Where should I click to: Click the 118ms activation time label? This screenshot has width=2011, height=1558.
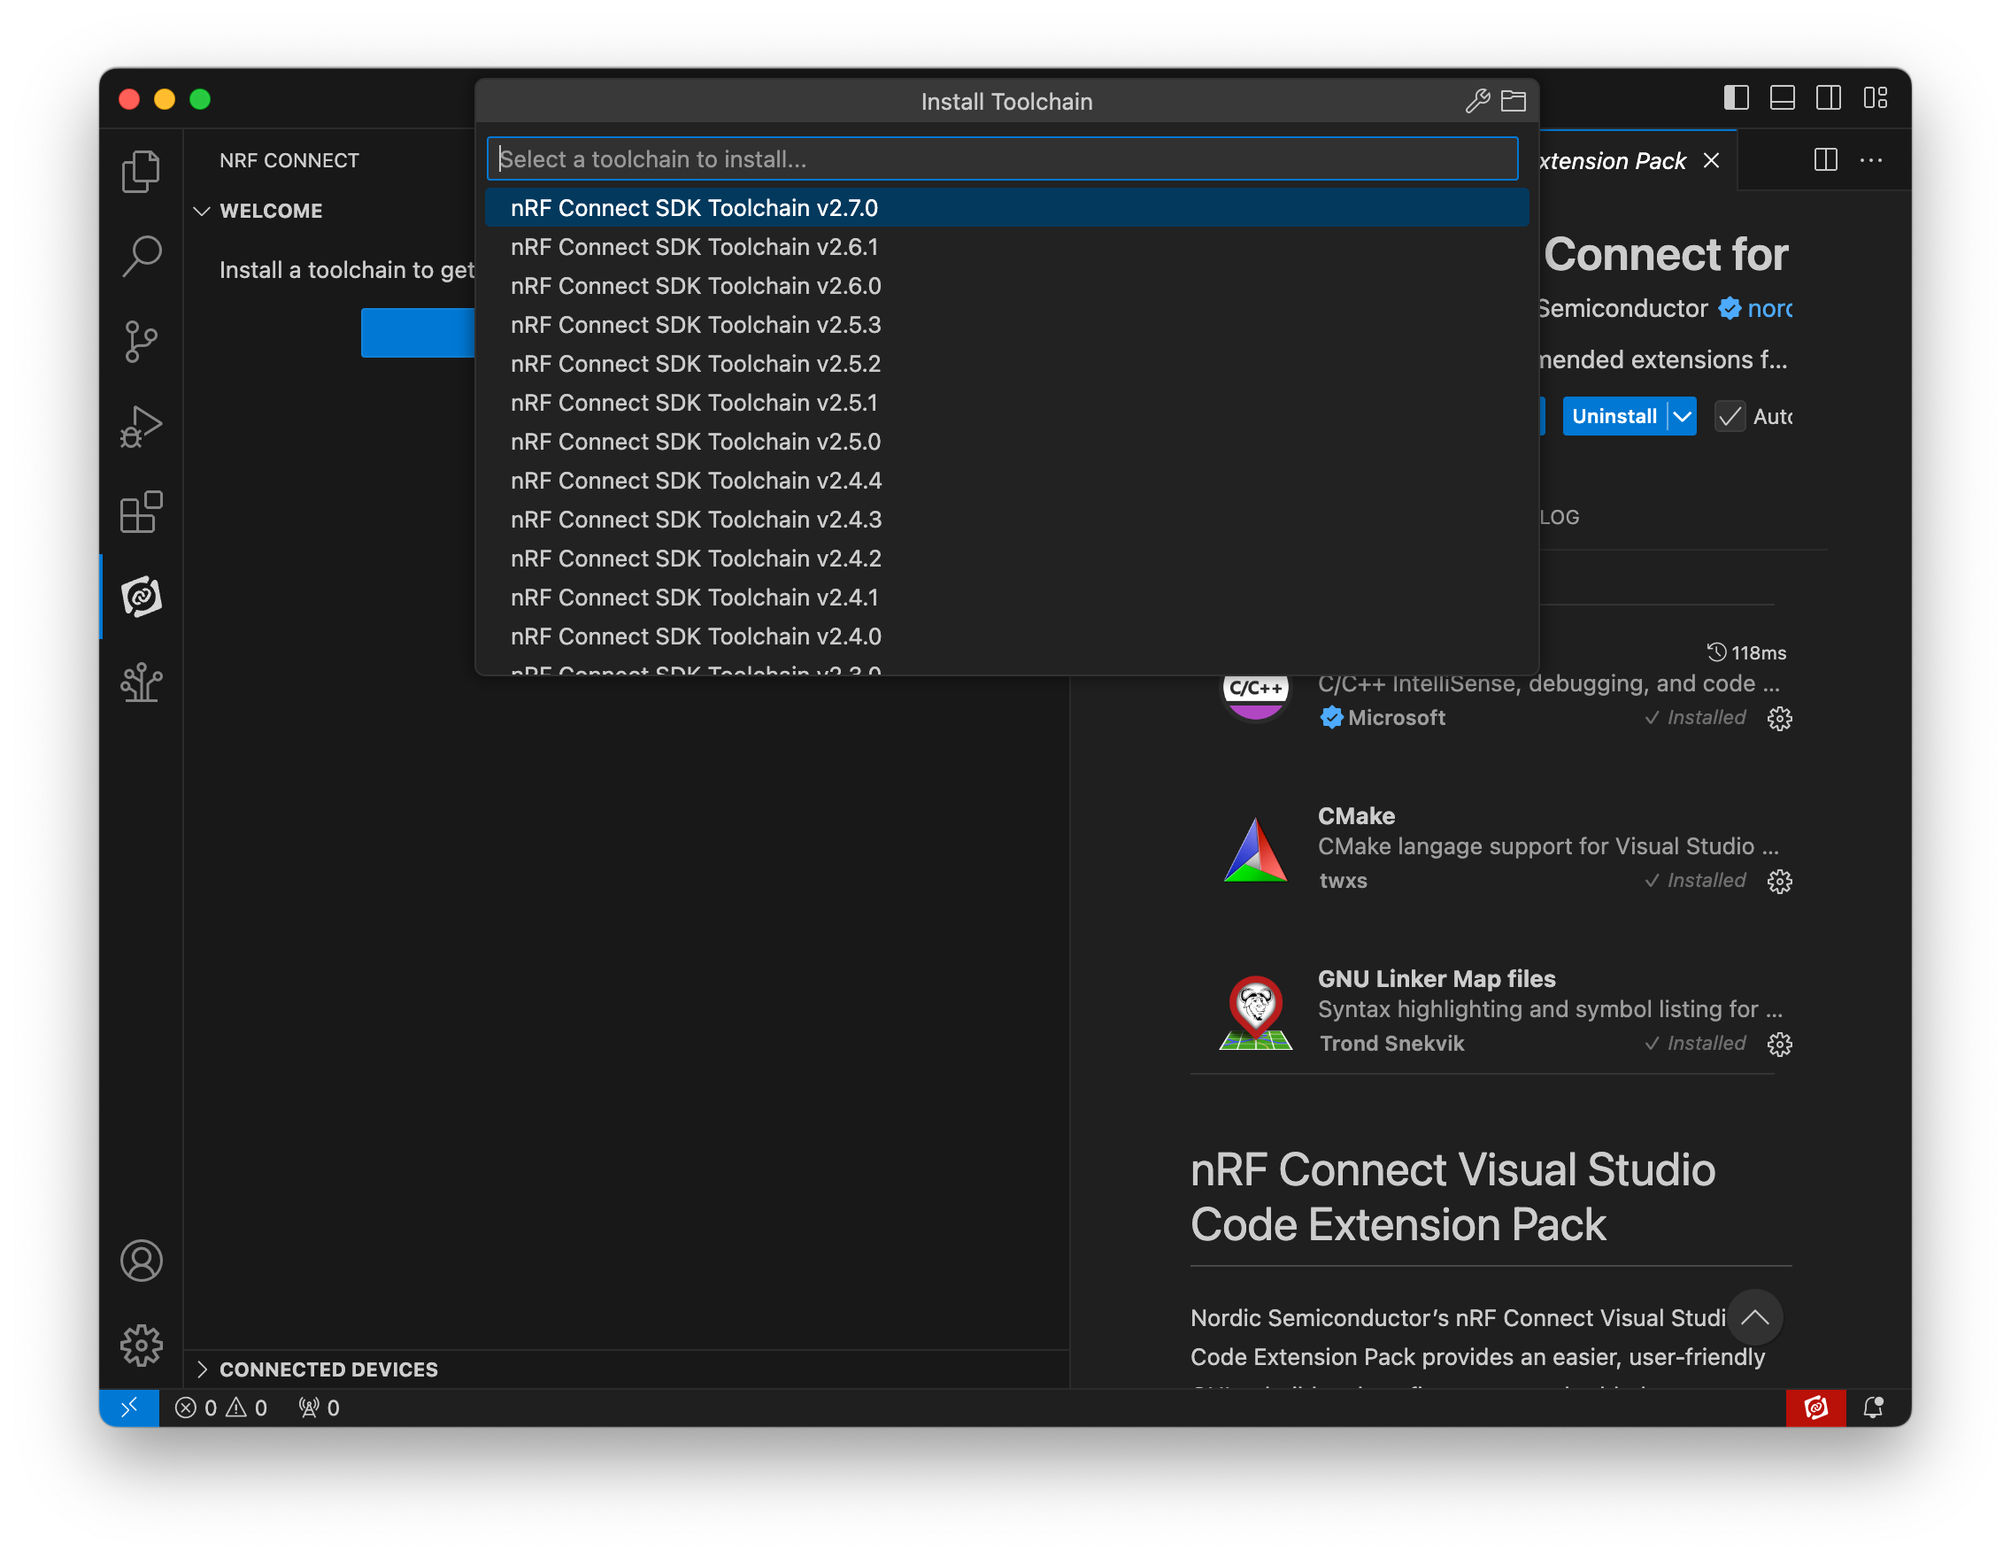click(x=1745, y=652)
